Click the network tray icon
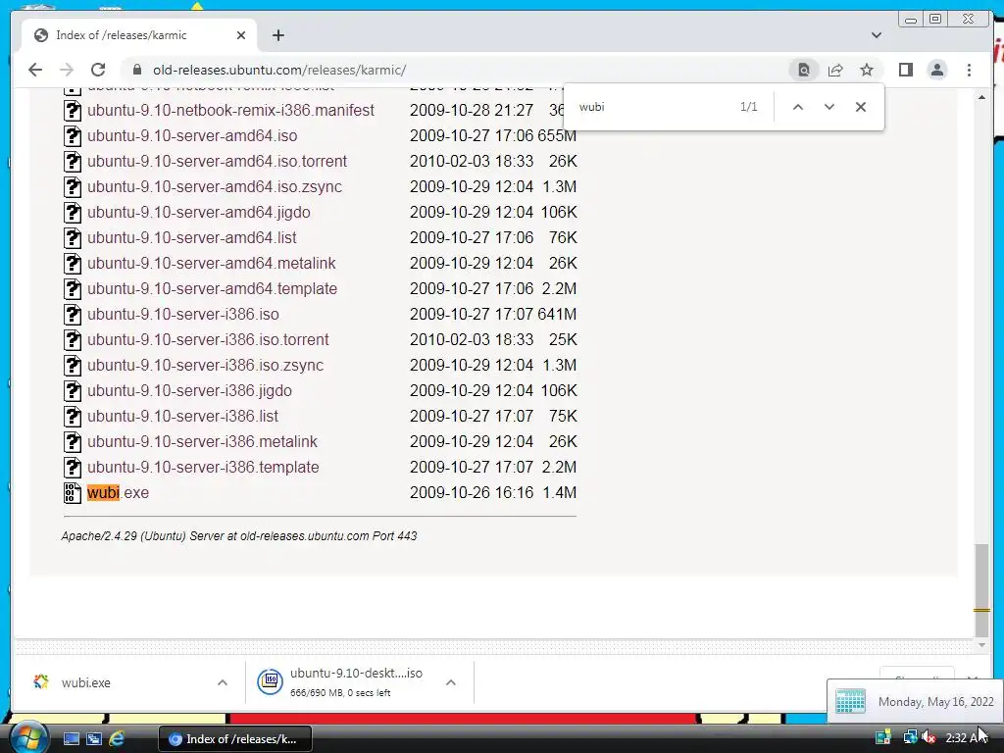 tap(910, 737)
